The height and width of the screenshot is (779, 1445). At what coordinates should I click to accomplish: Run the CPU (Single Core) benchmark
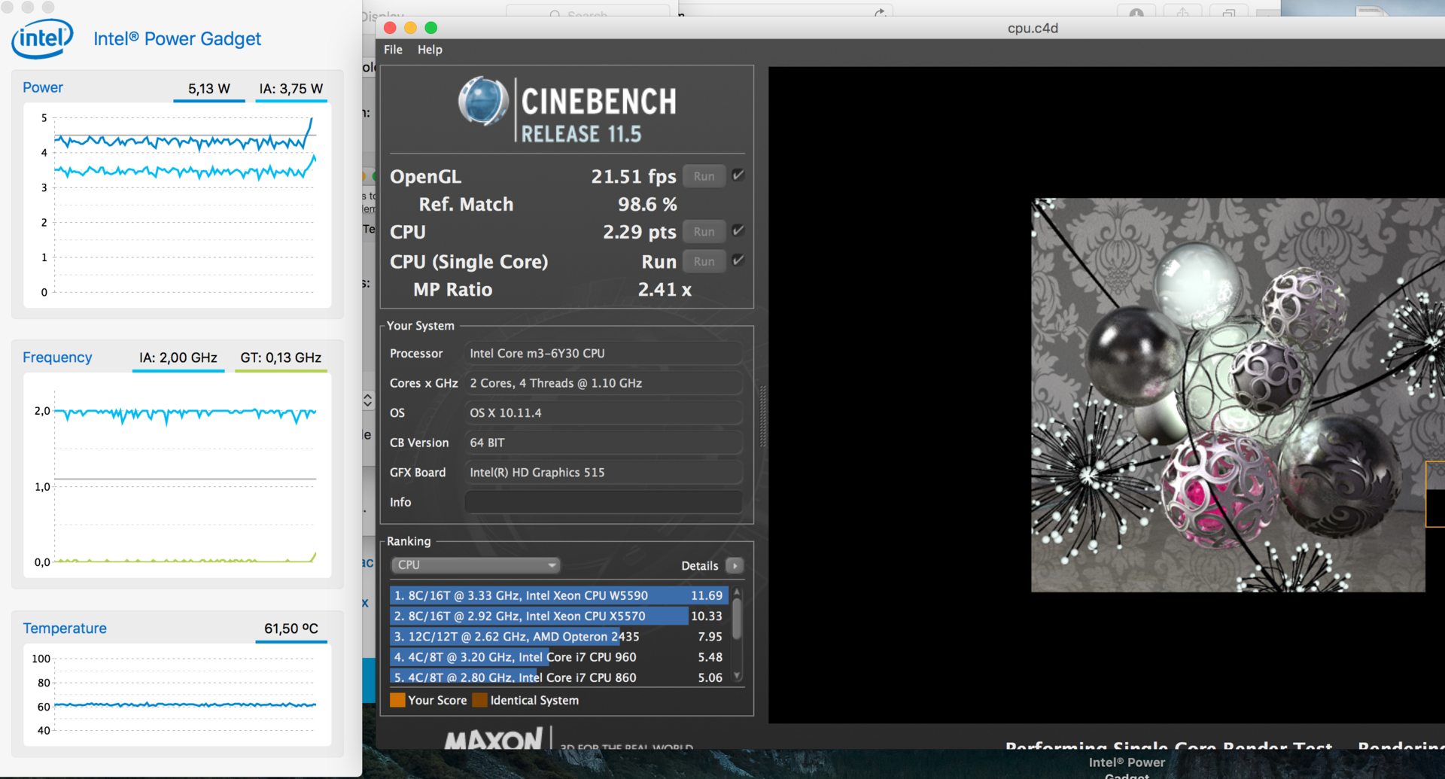[704, 261]
